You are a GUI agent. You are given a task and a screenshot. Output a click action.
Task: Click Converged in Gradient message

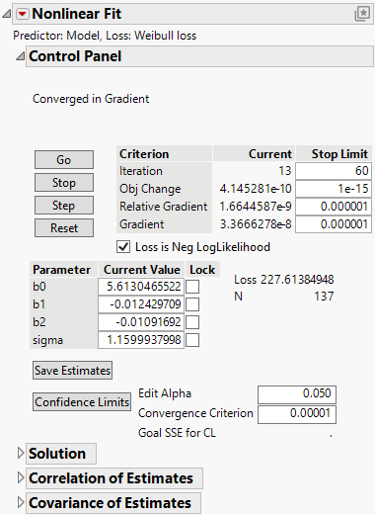click(91, 99)
